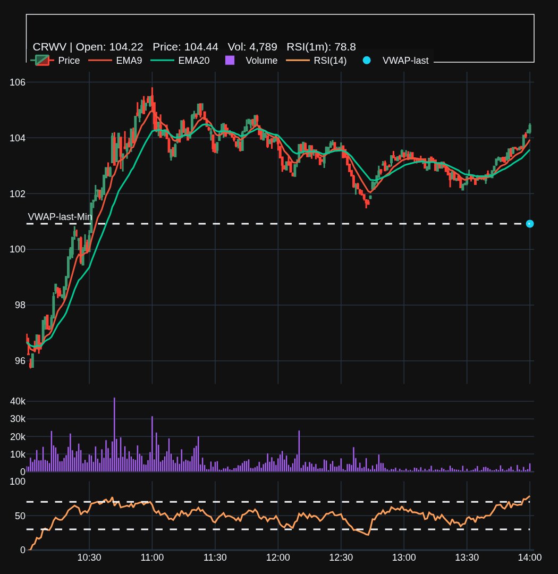
Task: Click the CRWV chart title text
Action: coord(194,47)
